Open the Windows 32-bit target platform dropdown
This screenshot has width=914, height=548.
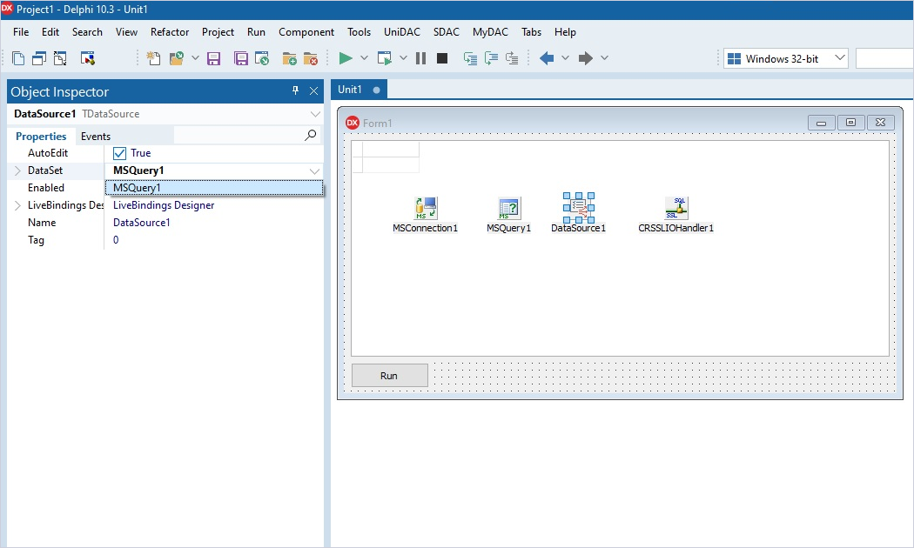tap(841, 57)
